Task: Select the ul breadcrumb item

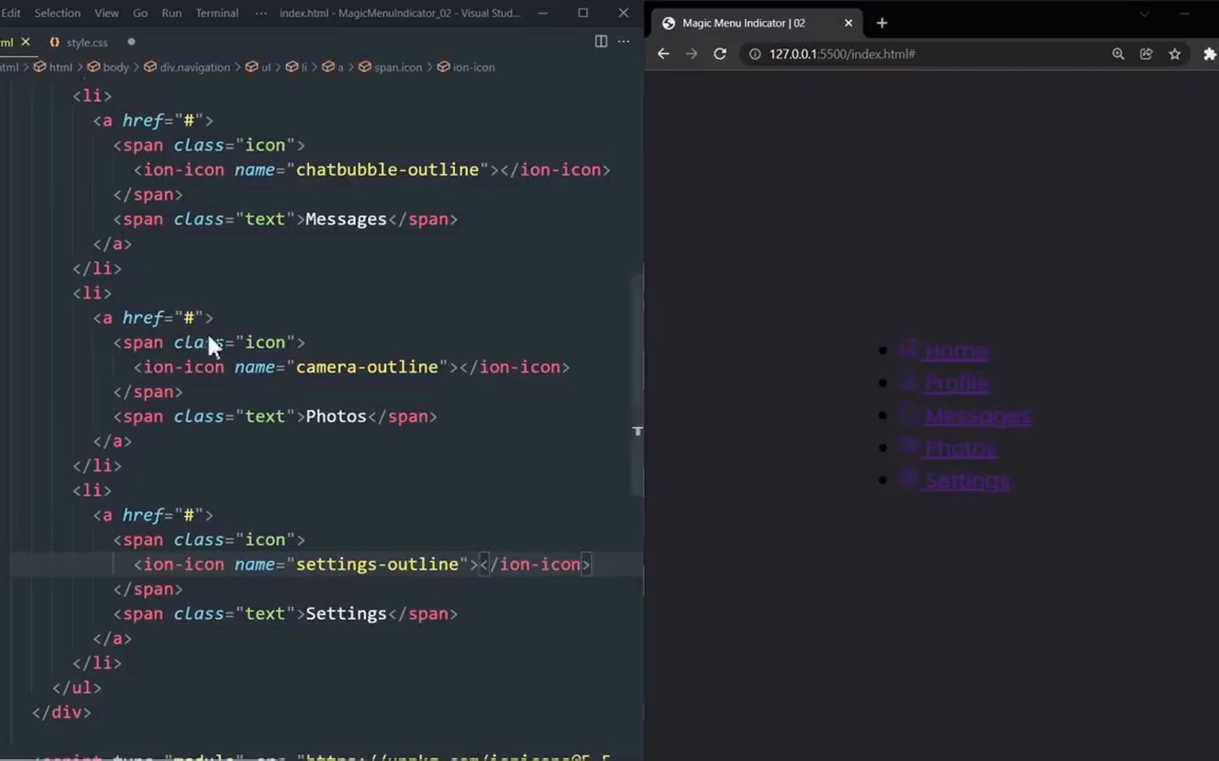Action: (259, 67)
